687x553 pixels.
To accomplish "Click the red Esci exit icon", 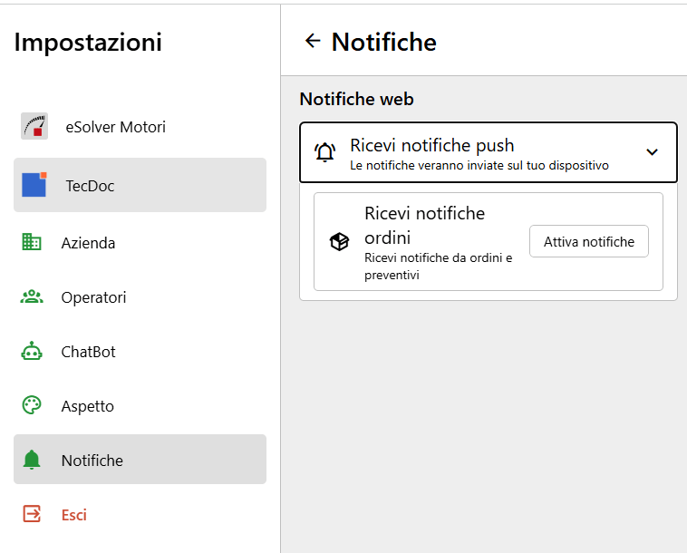I will (x=32, y=514).
